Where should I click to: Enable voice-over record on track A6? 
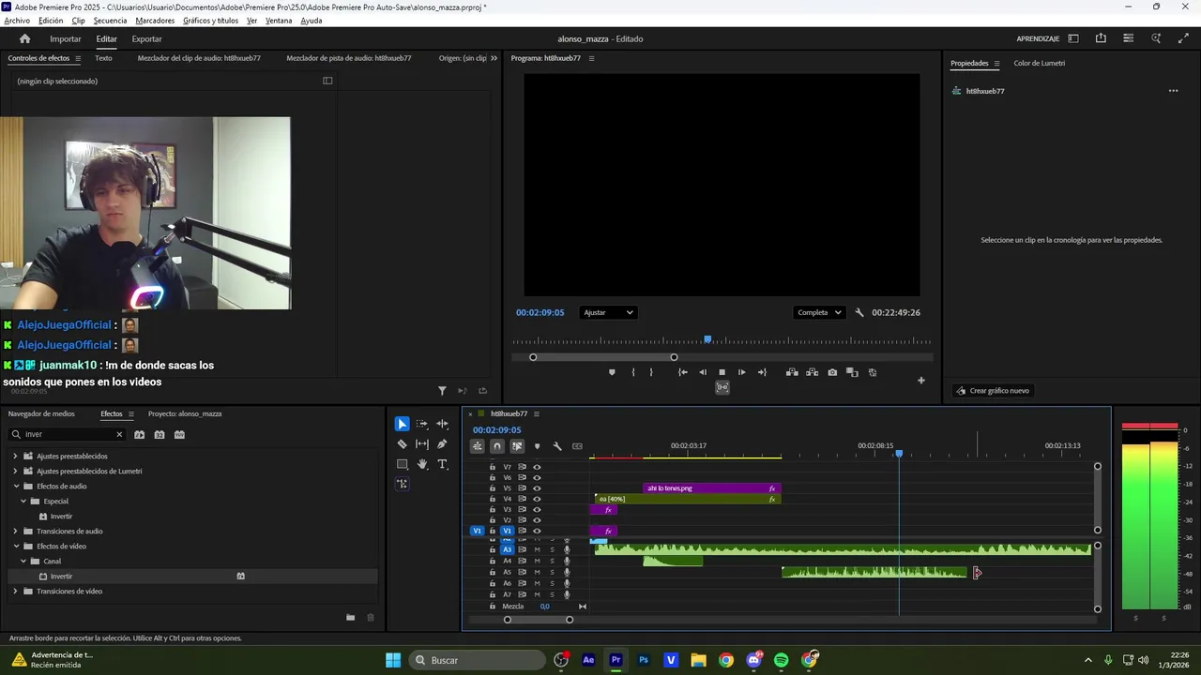567,583
